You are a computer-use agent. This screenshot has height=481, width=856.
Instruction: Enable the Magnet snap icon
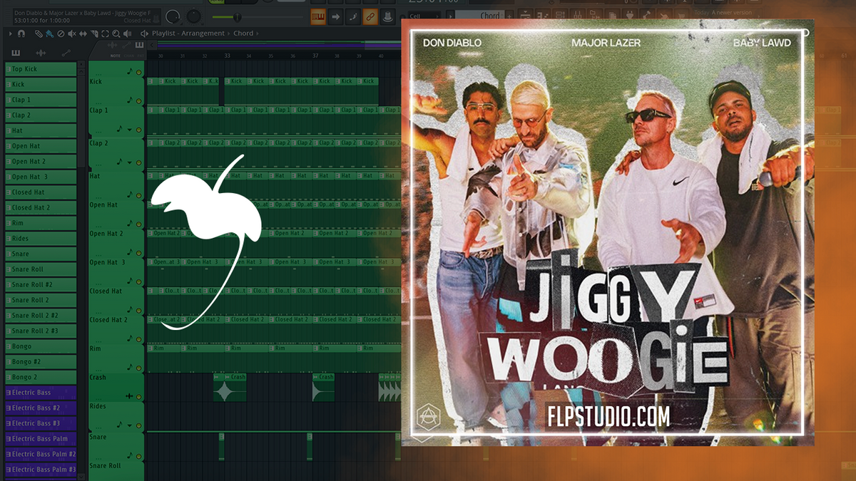tap(21, 33)
